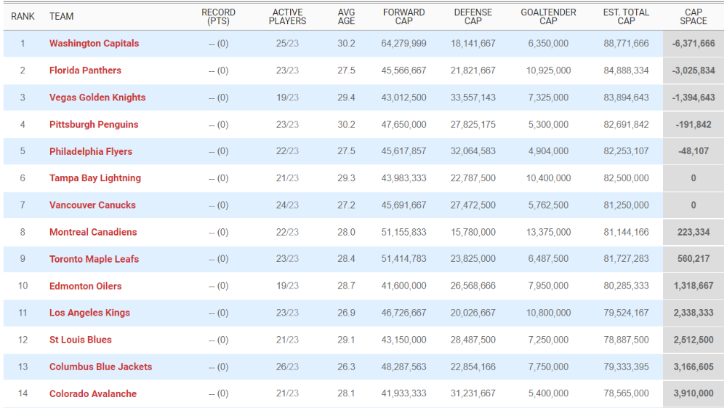This screenshot has width=727, height=408.
Task: Select total cap value 82,691,842
Action: pos(626,124)
